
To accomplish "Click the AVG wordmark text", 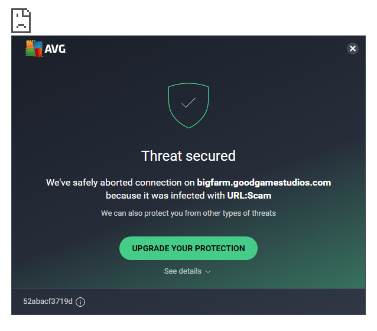I will click(x=56, y=50).
